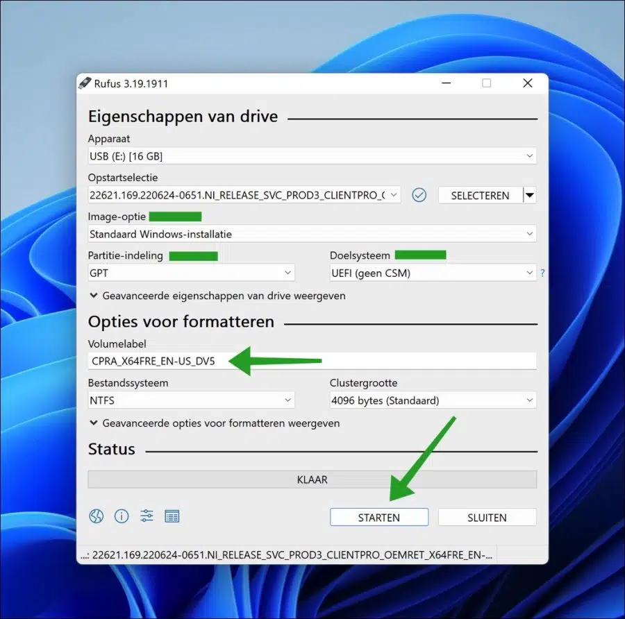Open the Partitie-indeling GPT dropdown
The width and height of the screenshot is (625, 619).
click(x=192, y=273)
